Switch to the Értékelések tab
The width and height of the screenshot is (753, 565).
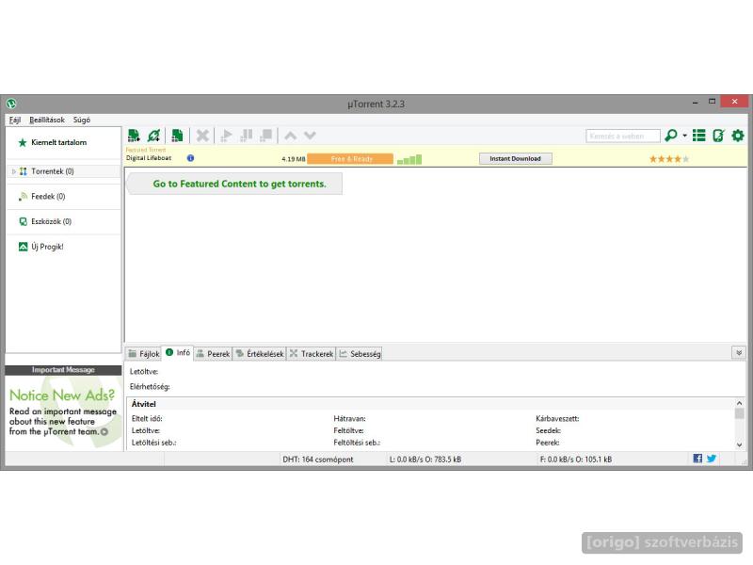click(260, 354)
